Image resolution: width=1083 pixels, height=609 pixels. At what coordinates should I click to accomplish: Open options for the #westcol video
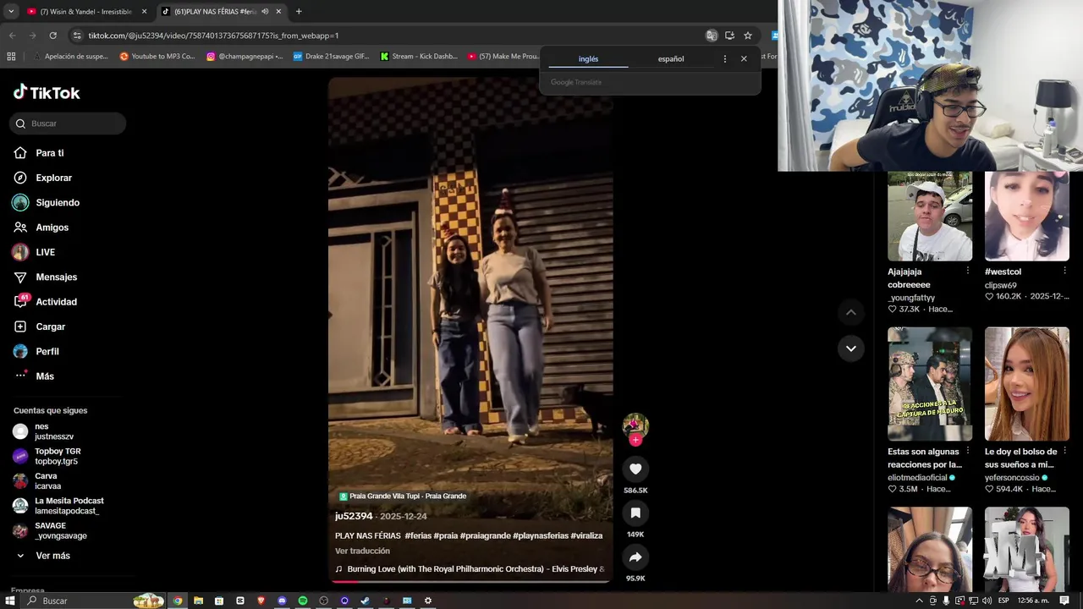click(x=1065, y=271)
